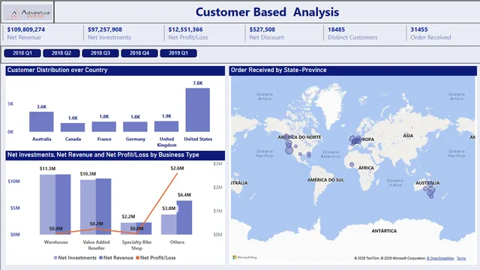Click the Value Added Reseller Net Investments bar
Viewport: 480px width, 270px height.
[88, 207]
